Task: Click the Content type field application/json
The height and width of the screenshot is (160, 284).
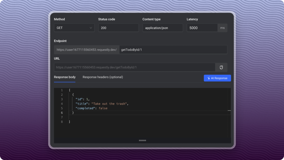Action: pyautogui.click(x=163, y=28)
